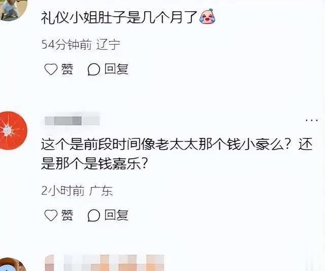Viewport: 325px width, 271px height.
Task: Open the orange fruit avatar profile
Action: 13,130
